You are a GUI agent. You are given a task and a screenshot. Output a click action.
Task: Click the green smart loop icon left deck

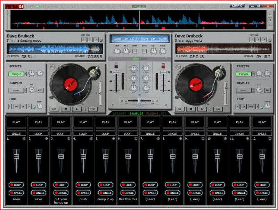(x=34, y=107)
